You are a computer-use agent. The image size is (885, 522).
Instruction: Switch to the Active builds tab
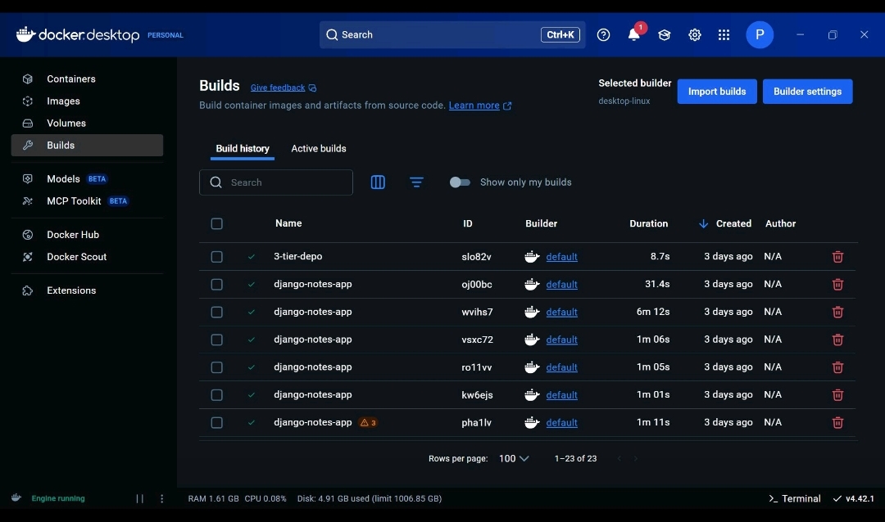pyautogui.click(x=319, y=149)
